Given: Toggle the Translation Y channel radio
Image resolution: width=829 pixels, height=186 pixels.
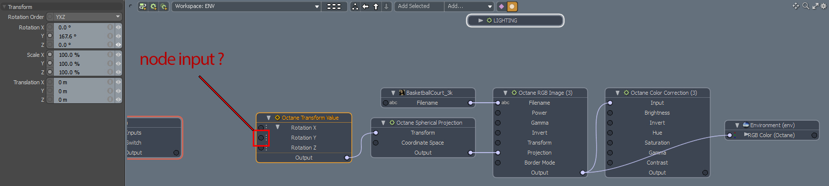Looking at the screenshot, I should pos(50,91).
